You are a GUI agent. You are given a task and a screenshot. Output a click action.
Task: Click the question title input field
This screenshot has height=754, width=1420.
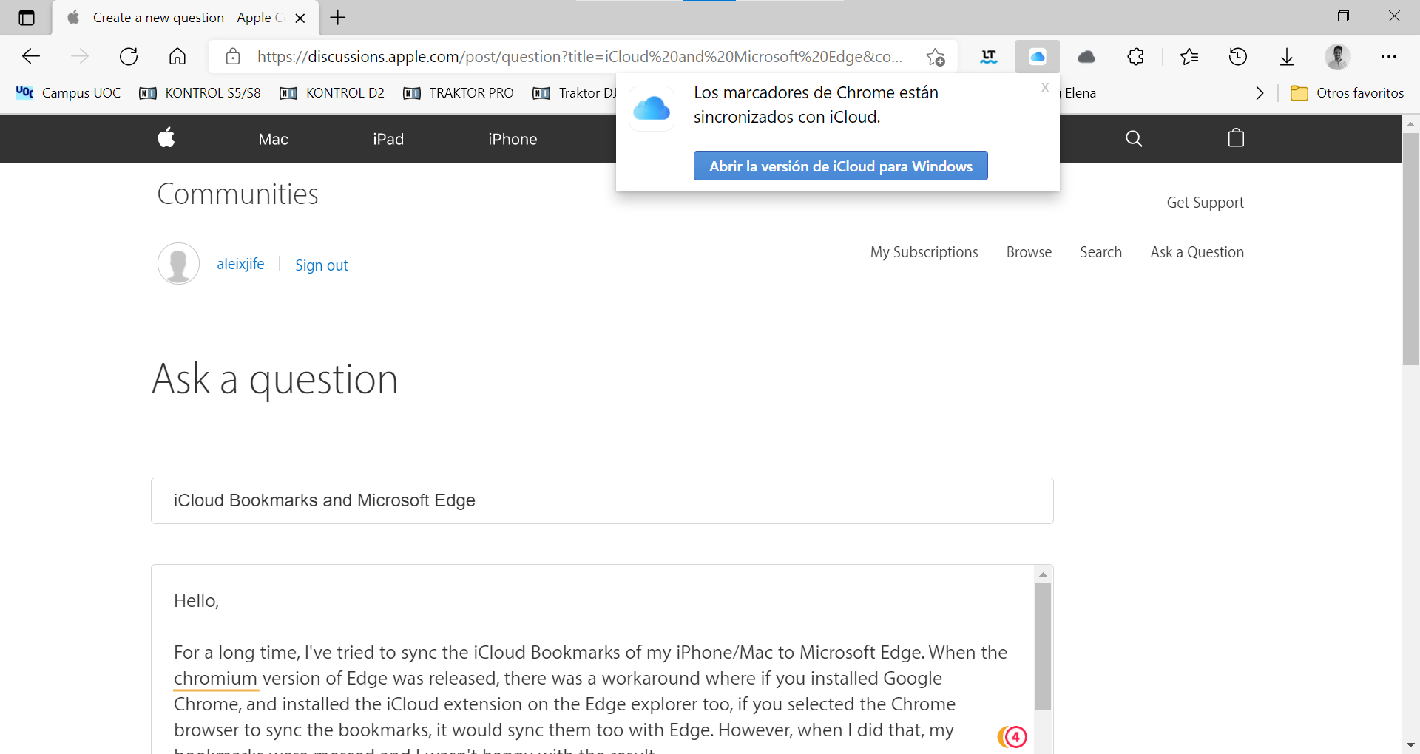[602, 500]
